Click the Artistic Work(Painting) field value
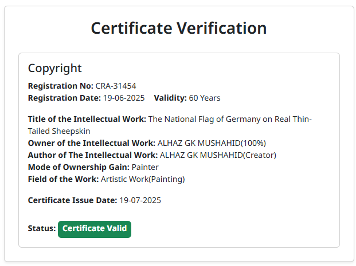Screen dimensions: 356x266 (x=143, y=179)
